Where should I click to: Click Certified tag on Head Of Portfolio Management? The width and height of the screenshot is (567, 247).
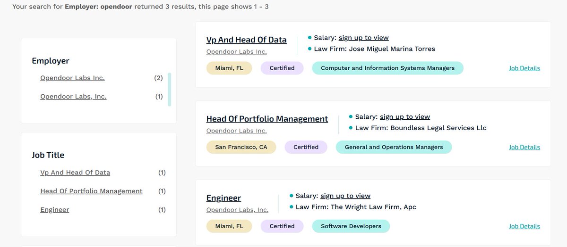306,147
